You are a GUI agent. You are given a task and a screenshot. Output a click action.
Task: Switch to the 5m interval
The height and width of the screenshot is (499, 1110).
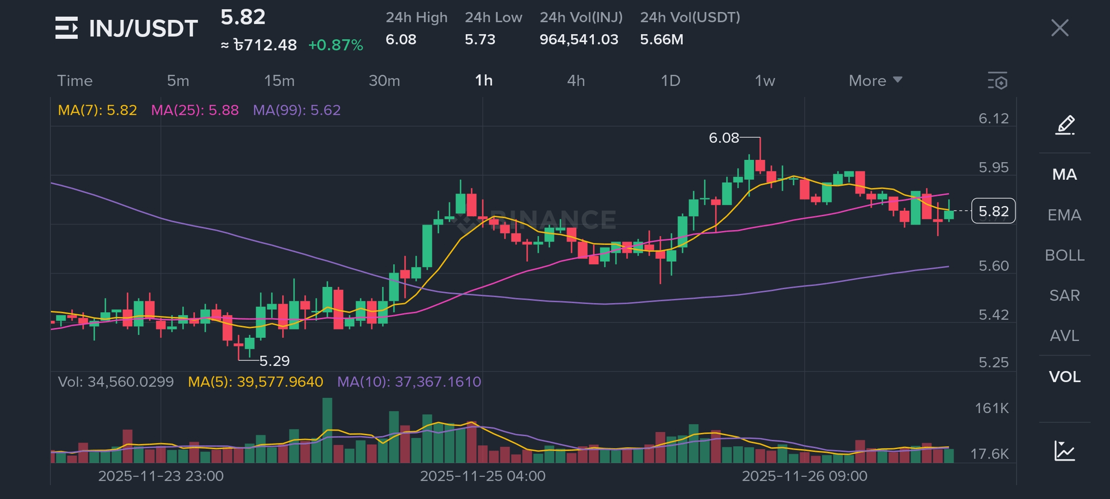(x=178, y=81)
